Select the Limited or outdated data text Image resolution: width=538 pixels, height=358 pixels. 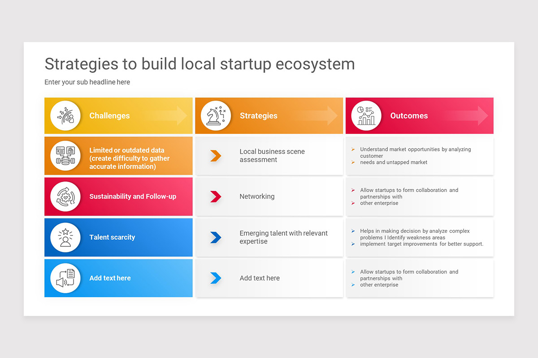point(130,158)
